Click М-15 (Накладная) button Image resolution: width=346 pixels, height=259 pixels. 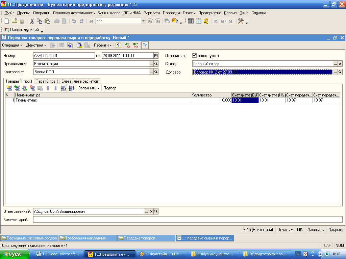258,230
